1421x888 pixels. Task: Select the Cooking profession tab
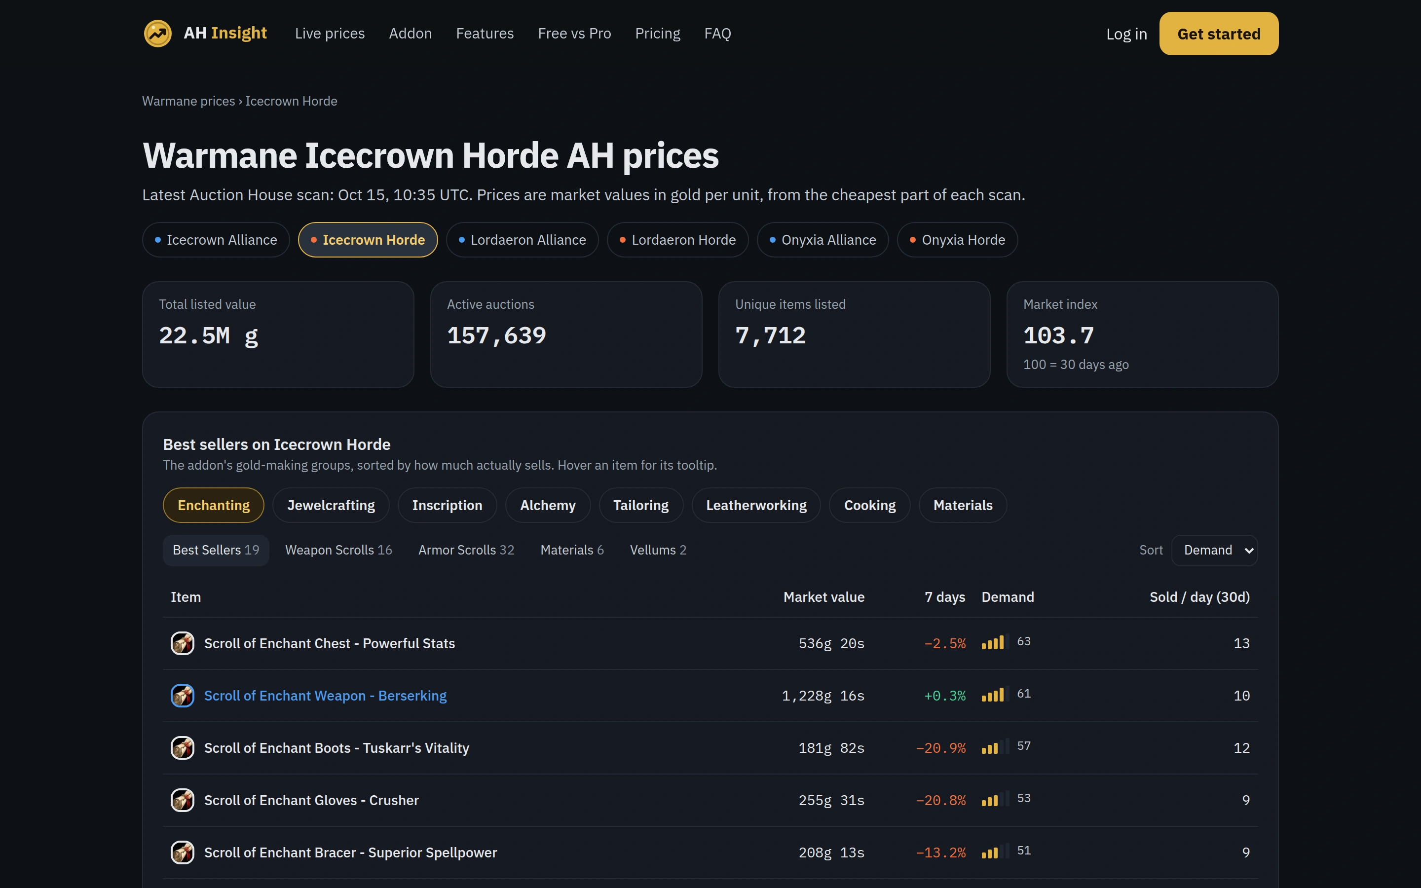point(870,505)
